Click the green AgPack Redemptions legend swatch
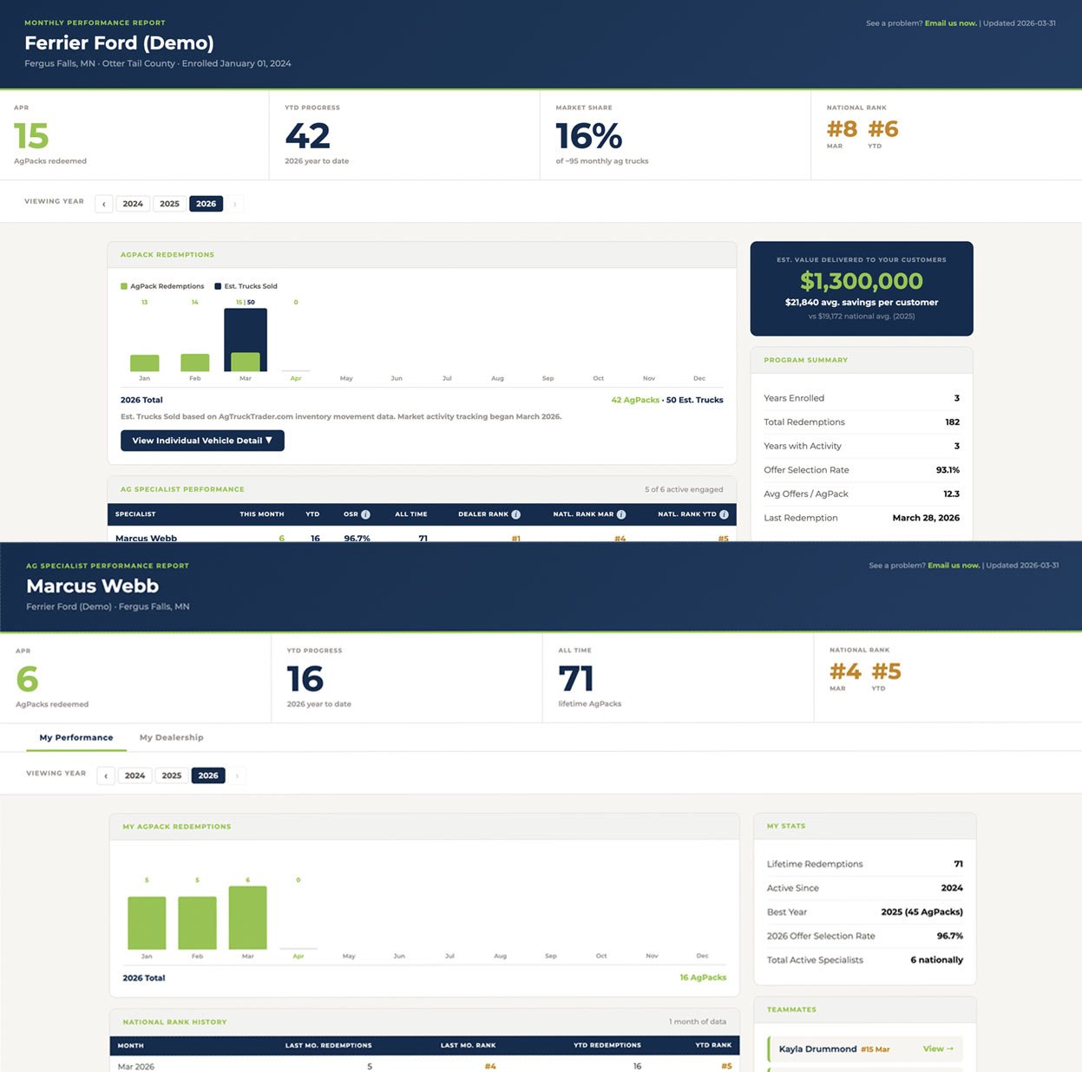 pos(124,285)
